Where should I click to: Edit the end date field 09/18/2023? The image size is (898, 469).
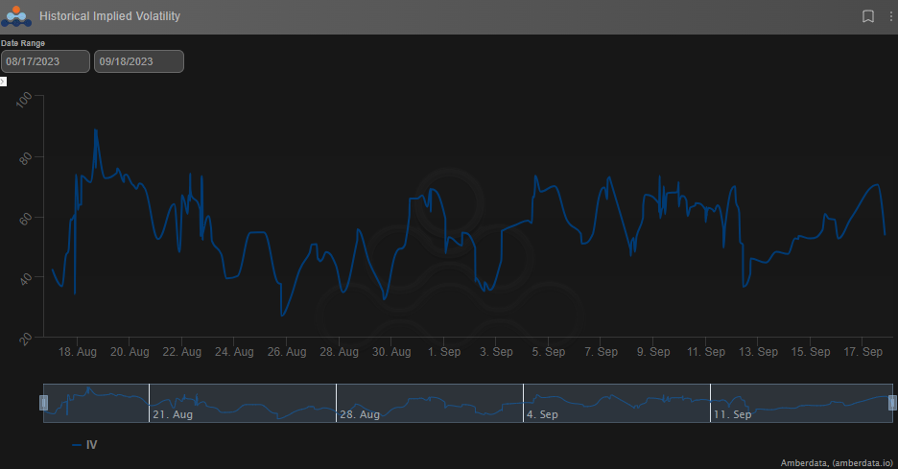[x=138, y=61]
